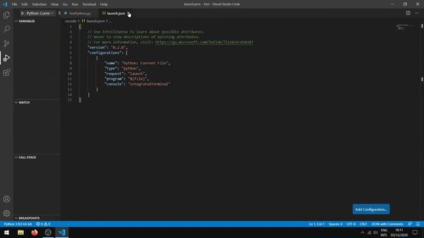Follow the go.microsoft.com link in comment

[x=205, y=42]
